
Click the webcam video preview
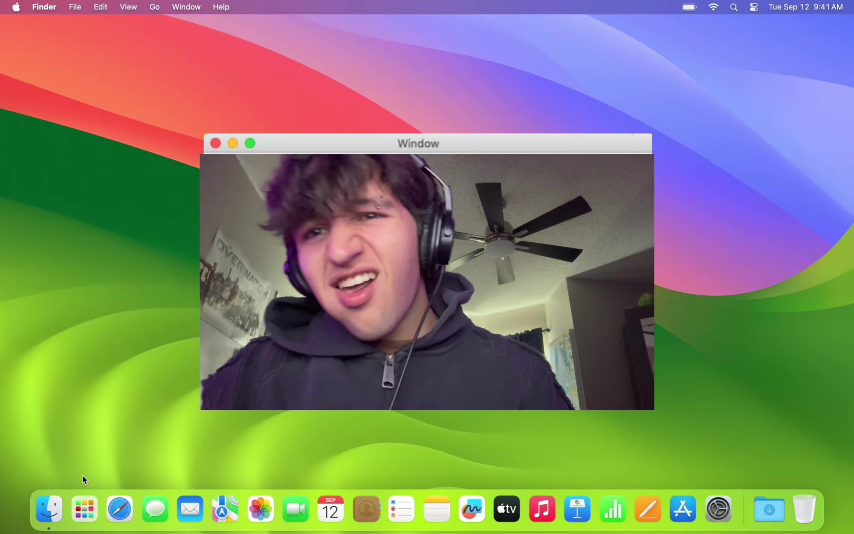[x=427, y=282]
